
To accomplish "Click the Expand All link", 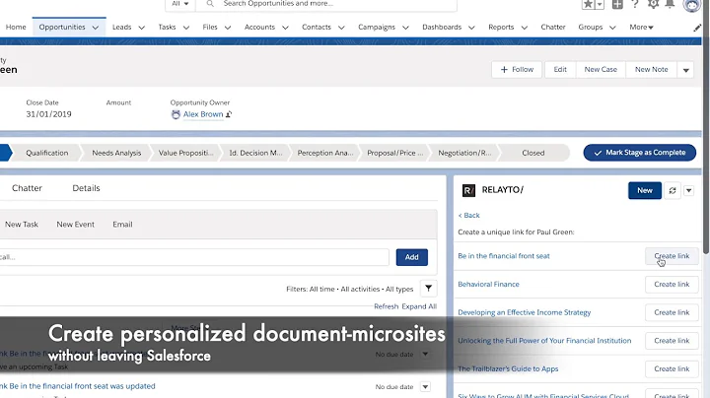I will (419, 306).
